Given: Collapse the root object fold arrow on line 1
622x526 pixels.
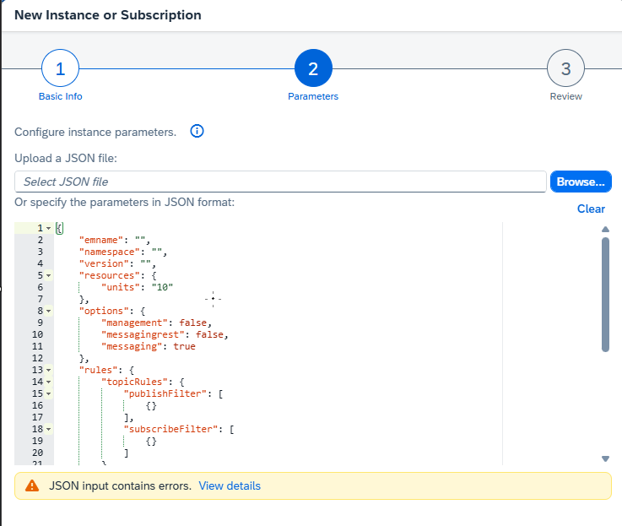Looking at the screenshot, I should (x=49, y=229).
